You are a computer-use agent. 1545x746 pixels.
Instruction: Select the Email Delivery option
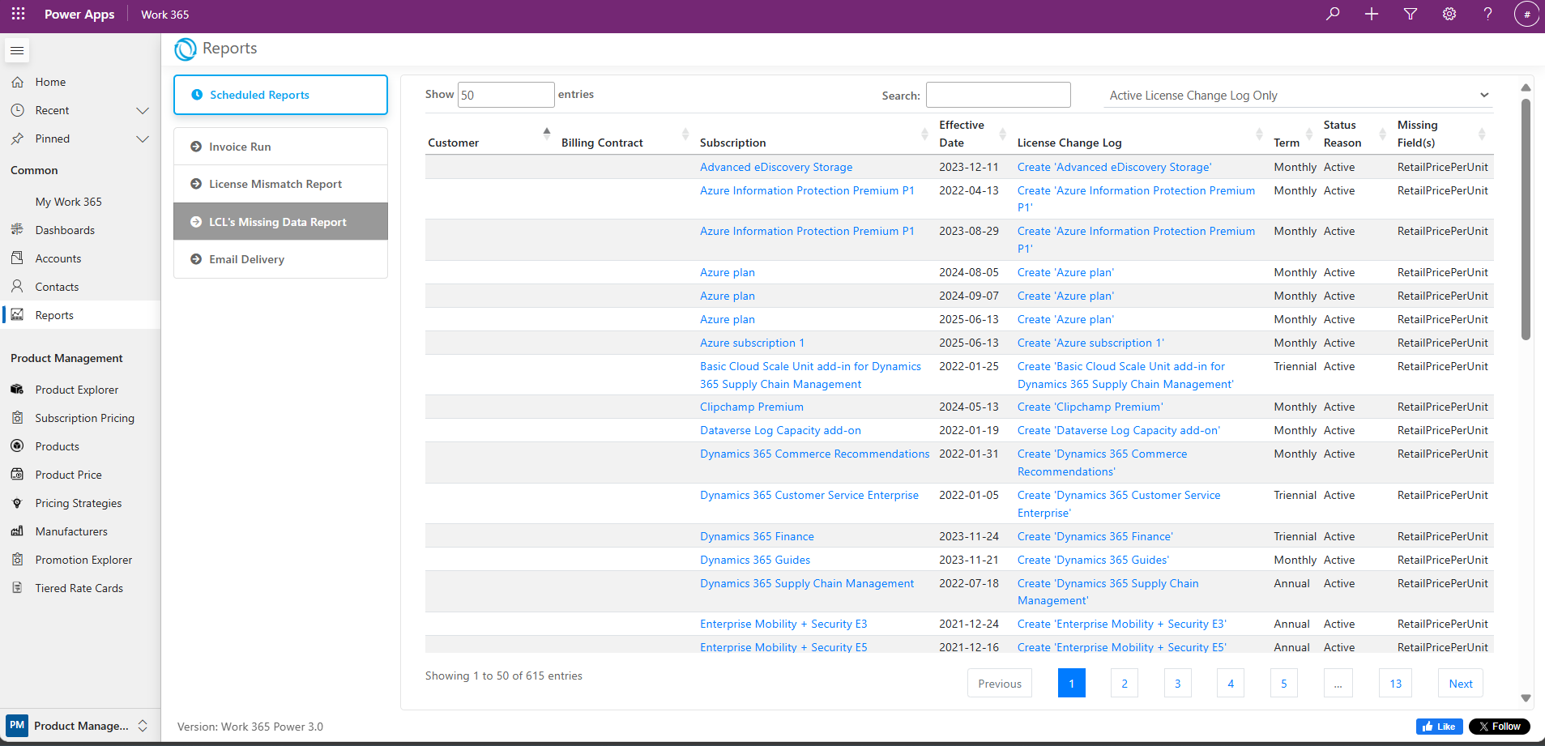280,259
